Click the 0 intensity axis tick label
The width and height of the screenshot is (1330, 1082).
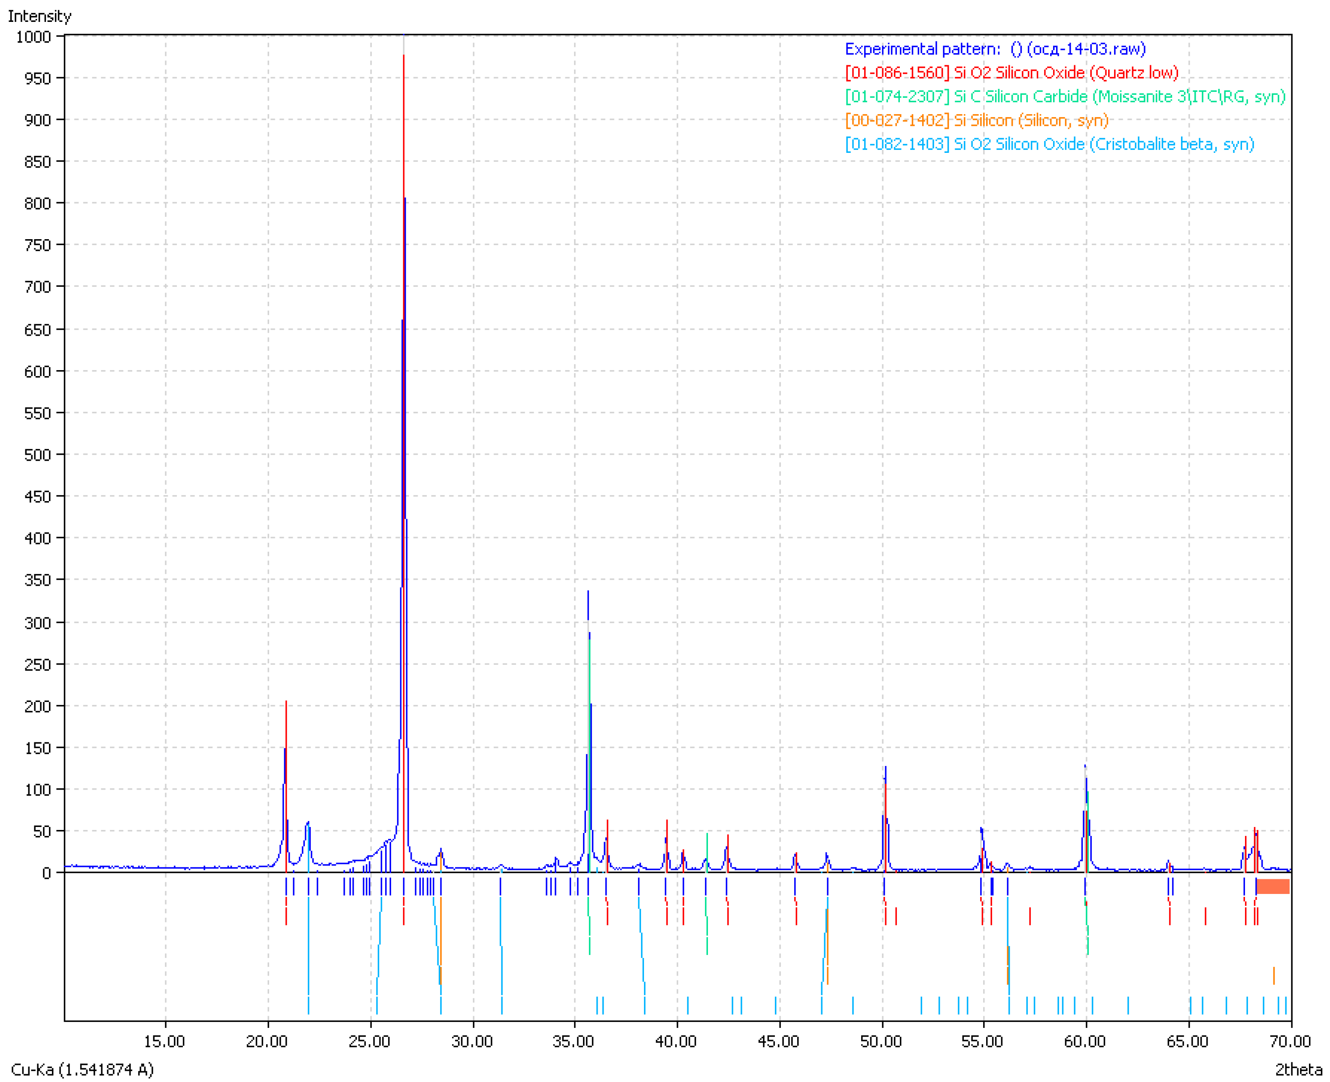pos(47,873)
